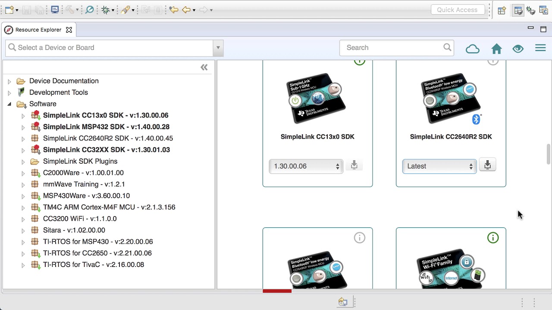Open the device or board dropdown arrow

click(218, 48)
